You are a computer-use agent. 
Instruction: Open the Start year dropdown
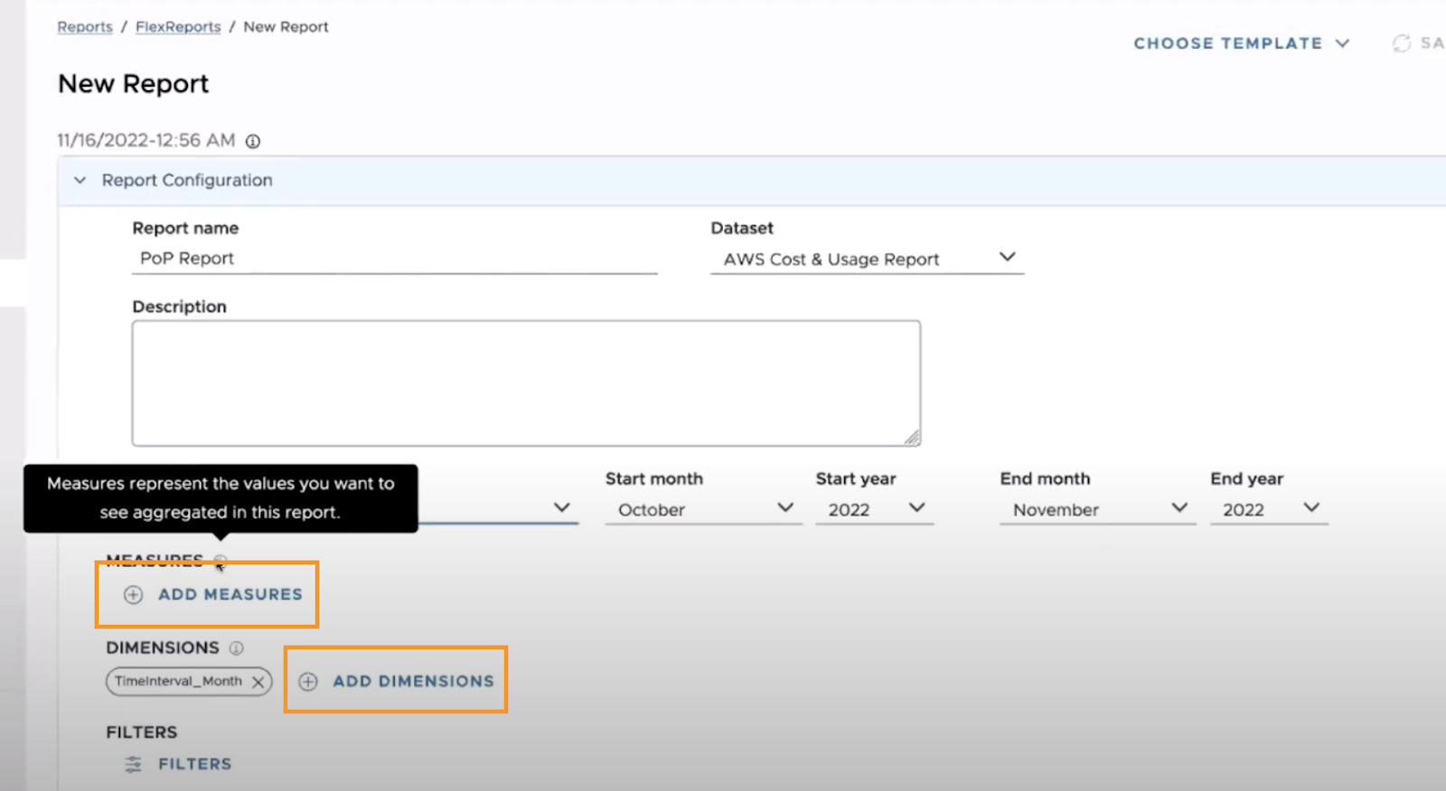(874, 509)
